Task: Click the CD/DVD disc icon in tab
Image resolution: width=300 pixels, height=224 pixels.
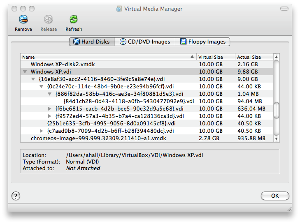Action: click(x=123, y=42)
